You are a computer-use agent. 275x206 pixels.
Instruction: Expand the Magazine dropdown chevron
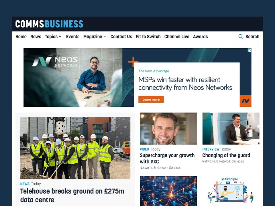click(x=105, y=37)
